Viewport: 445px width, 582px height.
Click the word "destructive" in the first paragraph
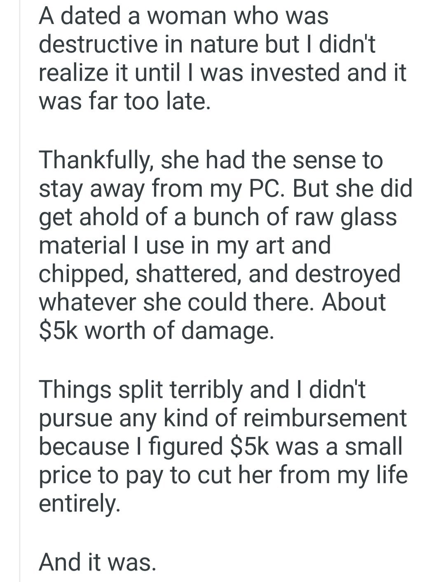[x=98, y=44]
